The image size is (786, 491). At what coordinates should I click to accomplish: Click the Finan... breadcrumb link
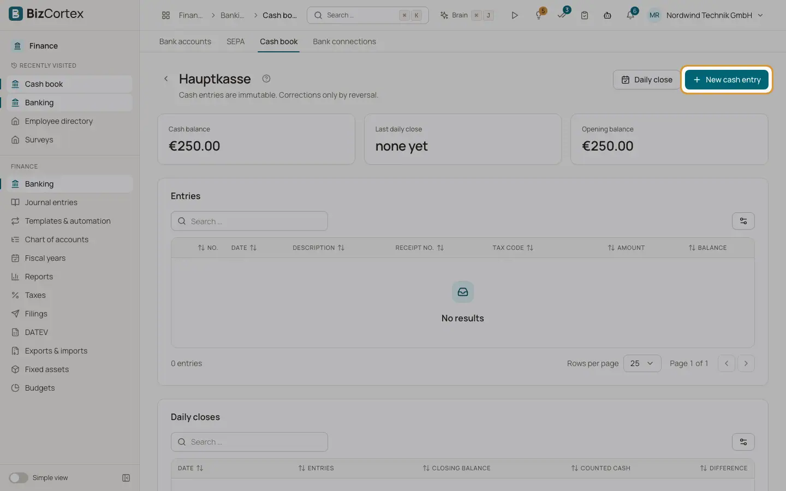coord(190,15)
